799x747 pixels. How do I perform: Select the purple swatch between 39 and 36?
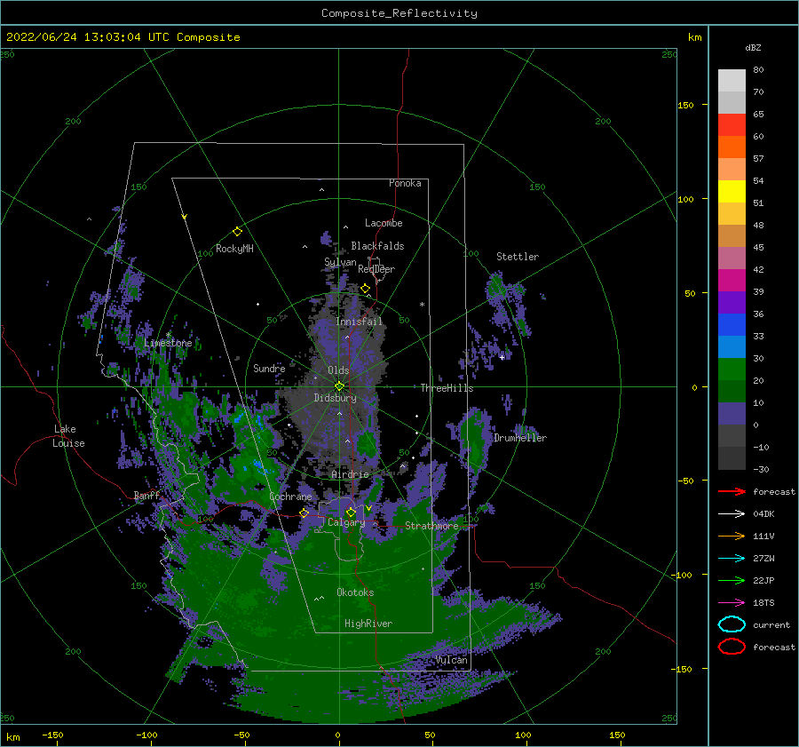[x=732, y=303]
